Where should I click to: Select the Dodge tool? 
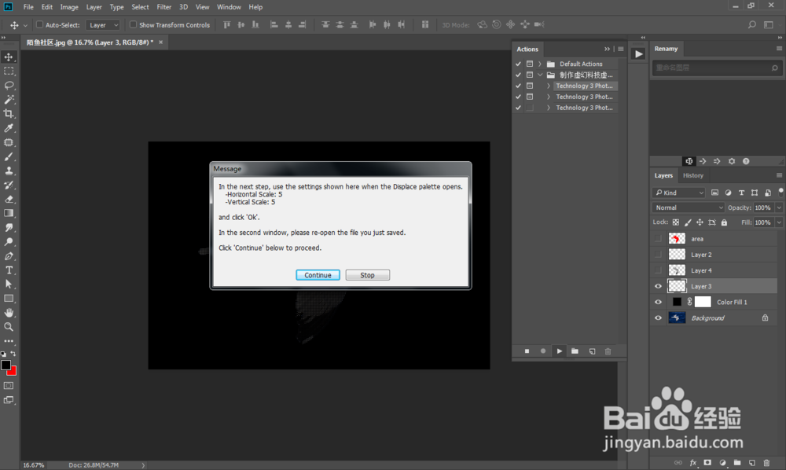(9, 242)
